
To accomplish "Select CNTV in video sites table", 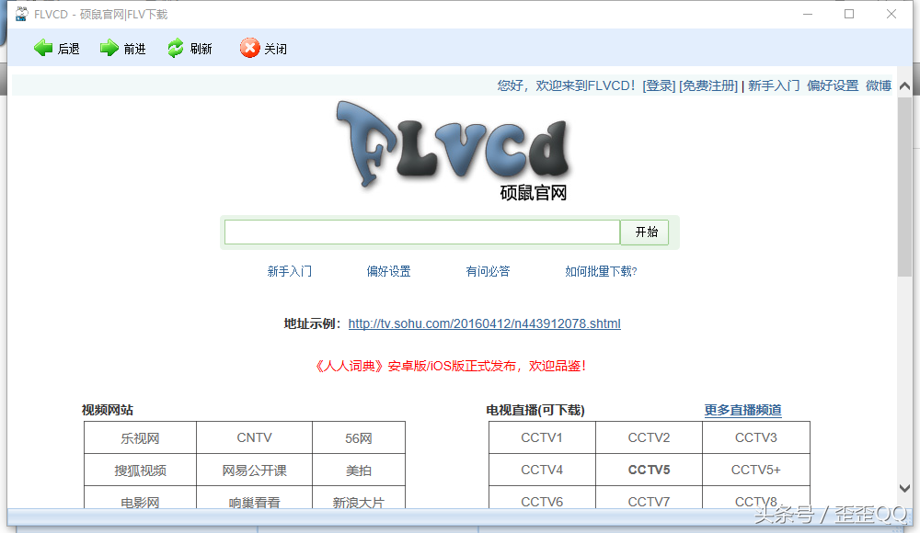I will pyautogui.click(x=254, y=438).
